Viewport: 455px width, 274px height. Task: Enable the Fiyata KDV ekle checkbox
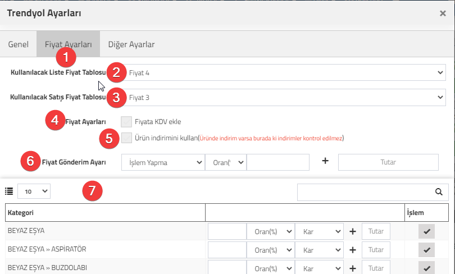[126, 122]
